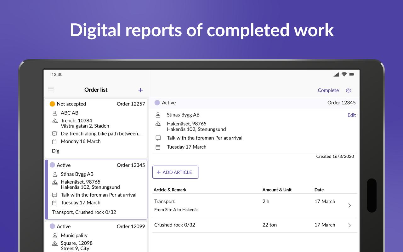Click worksite icon beside Trench, 10384
The height and width of the screenshot is (252, 403).
click(x=55, y=121)
